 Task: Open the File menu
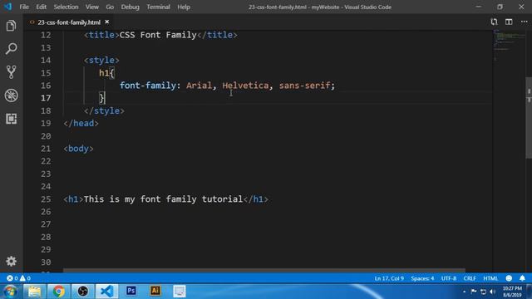(24, 7)
